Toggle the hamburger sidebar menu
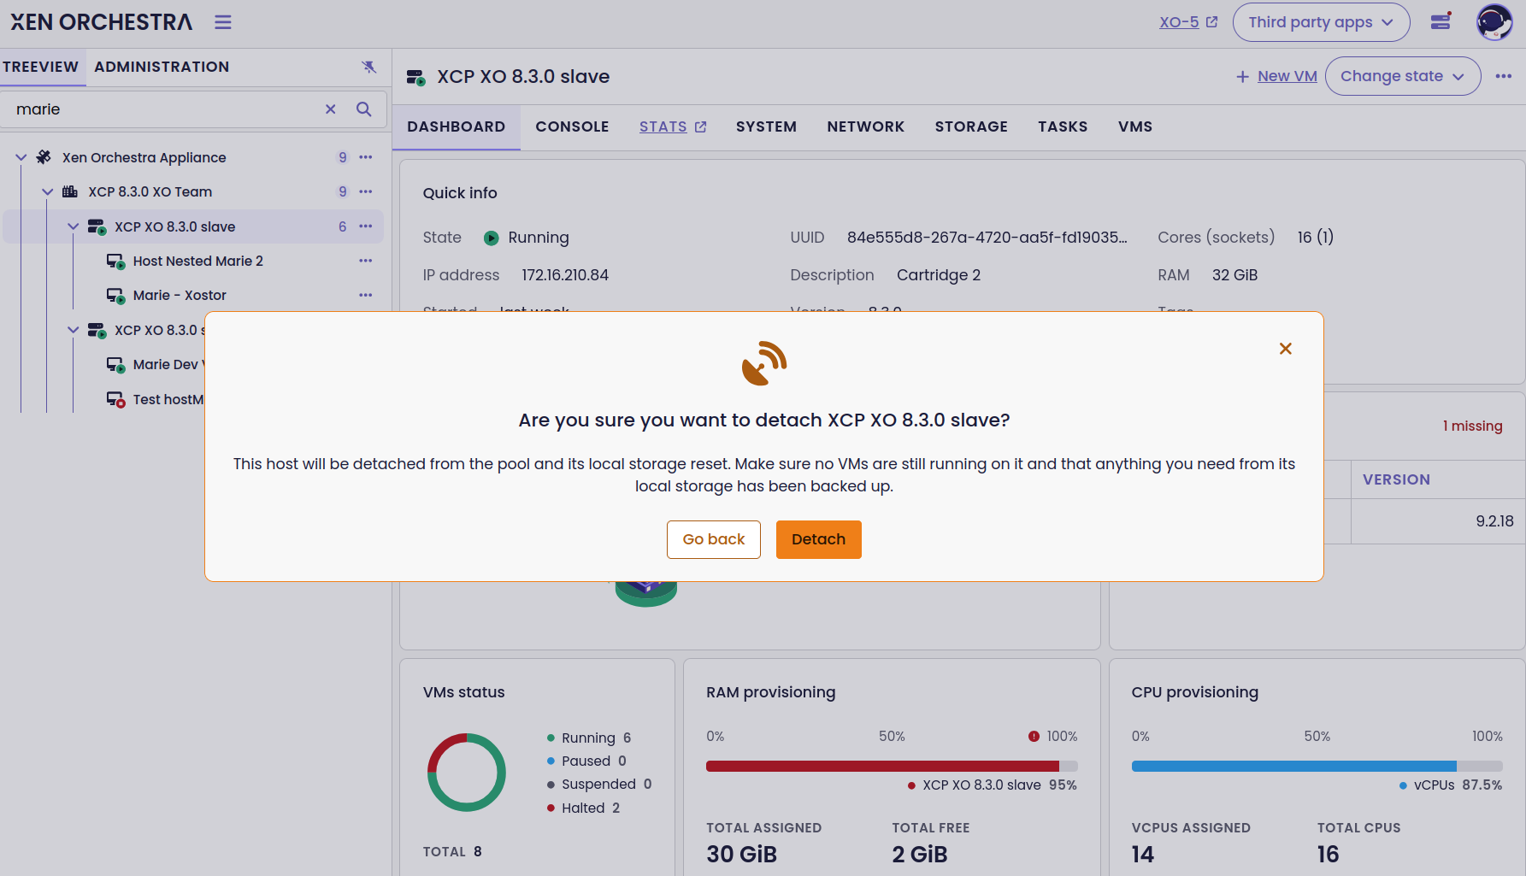1526x876 pixels. (223, 22)
